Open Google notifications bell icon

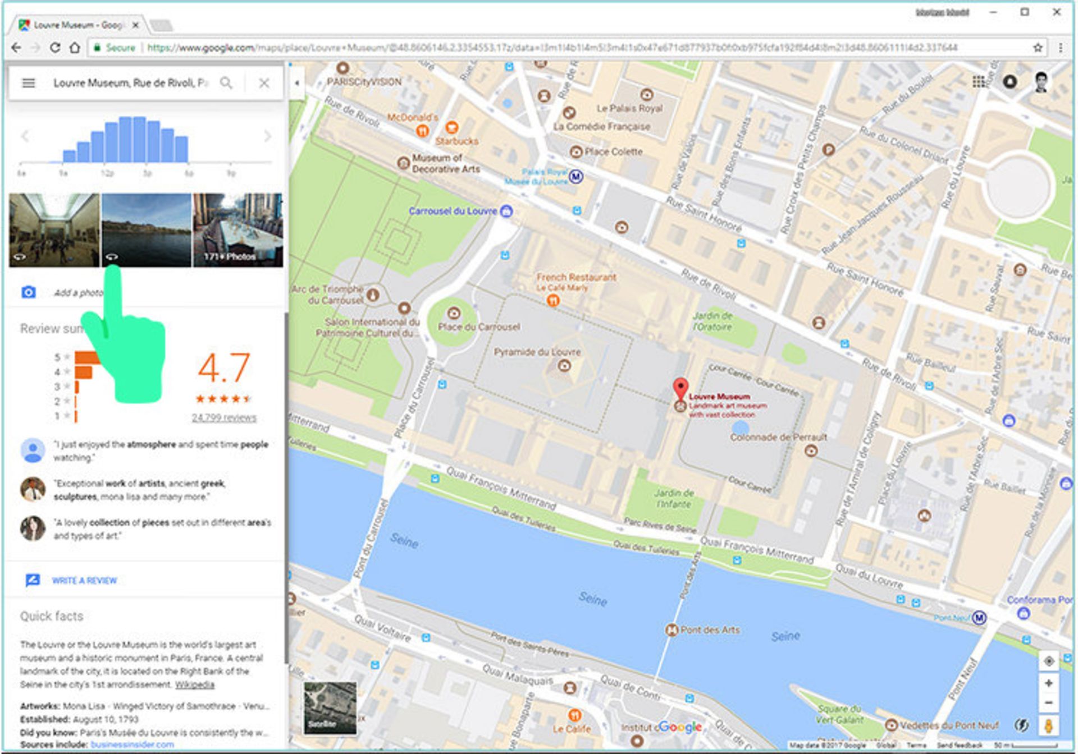1010,82
